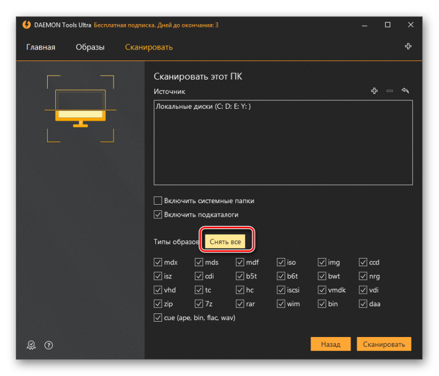Uncheck the isz image type
The width and height of the screenshot is (439, 376).
point(158,276)
